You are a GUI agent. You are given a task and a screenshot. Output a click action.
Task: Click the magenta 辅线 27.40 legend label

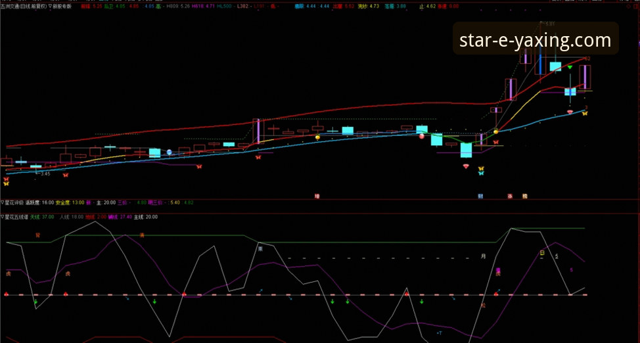pos(120,216)
